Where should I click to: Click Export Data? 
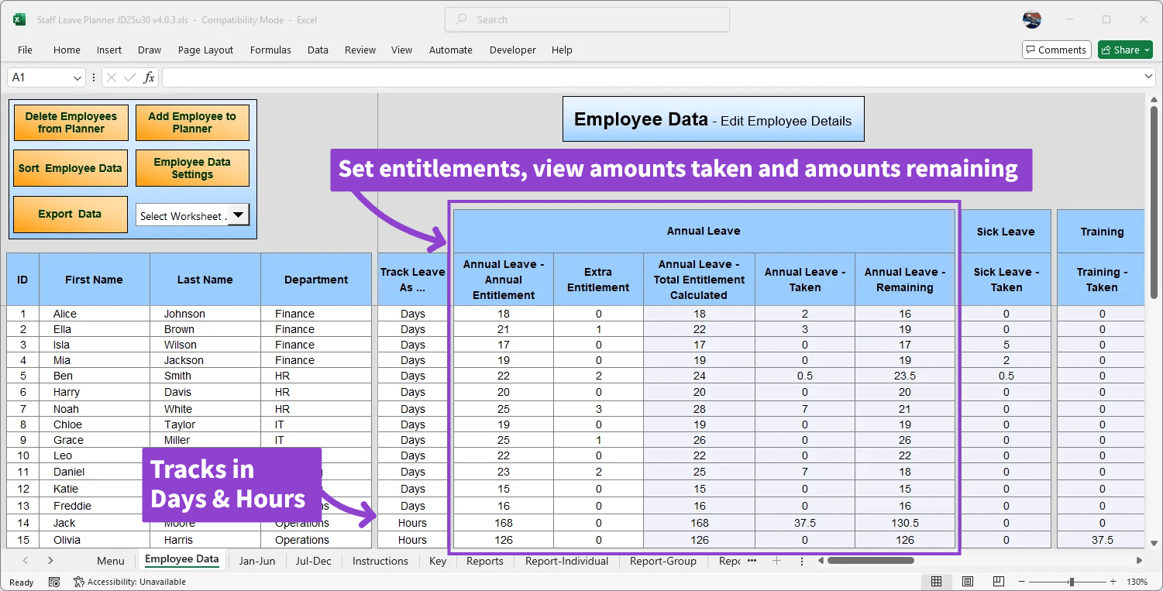point(70,215)
